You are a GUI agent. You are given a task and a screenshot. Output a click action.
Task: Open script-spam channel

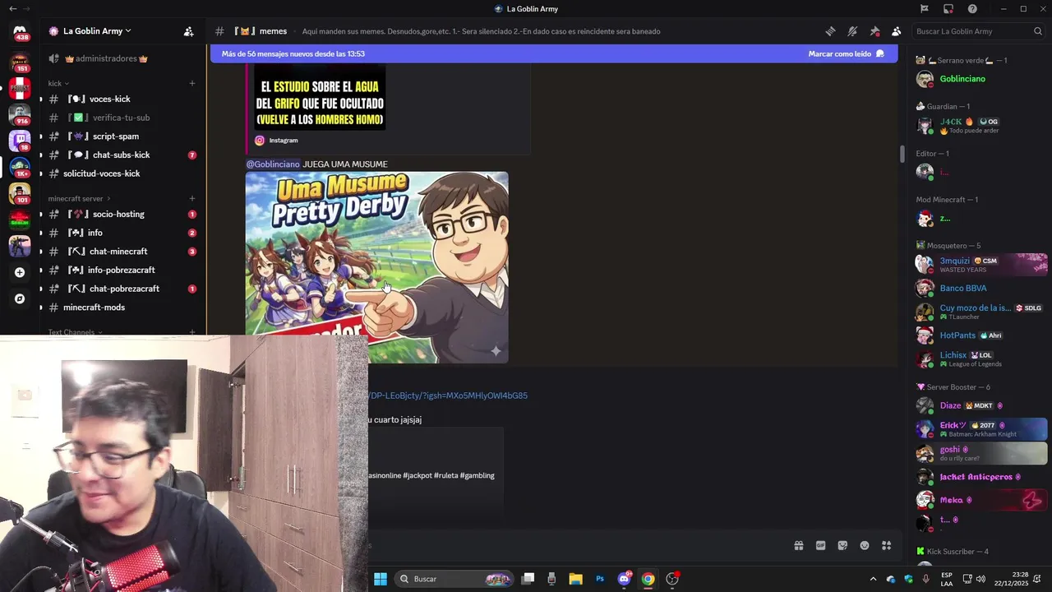[x=121, y=136]
